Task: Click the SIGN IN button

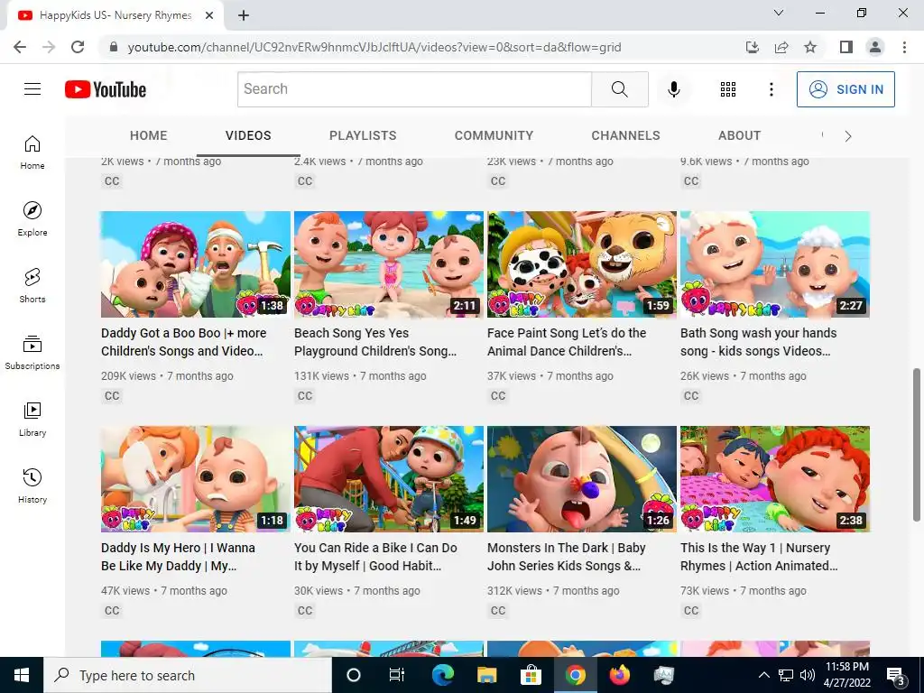Action: pyautogui.click(x=845, y=89)
